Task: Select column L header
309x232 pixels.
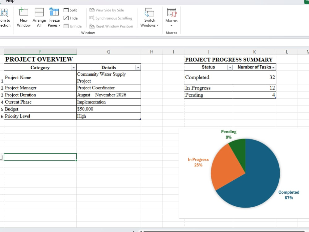Action: [287, 52]
